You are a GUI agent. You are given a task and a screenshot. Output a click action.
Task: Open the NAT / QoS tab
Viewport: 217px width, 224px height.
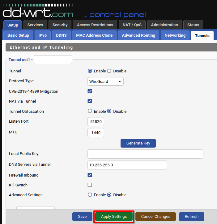click(x=132, y=25)
